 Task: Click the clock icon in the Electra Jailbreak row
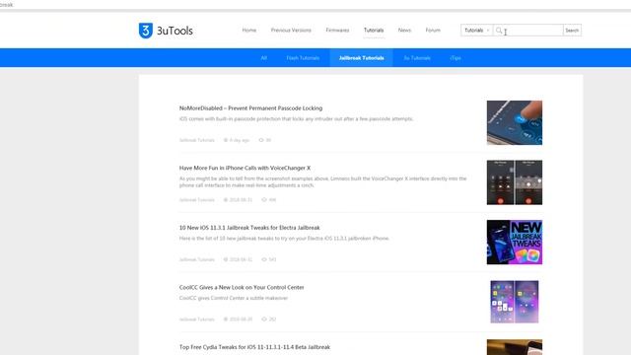(226, 259)
